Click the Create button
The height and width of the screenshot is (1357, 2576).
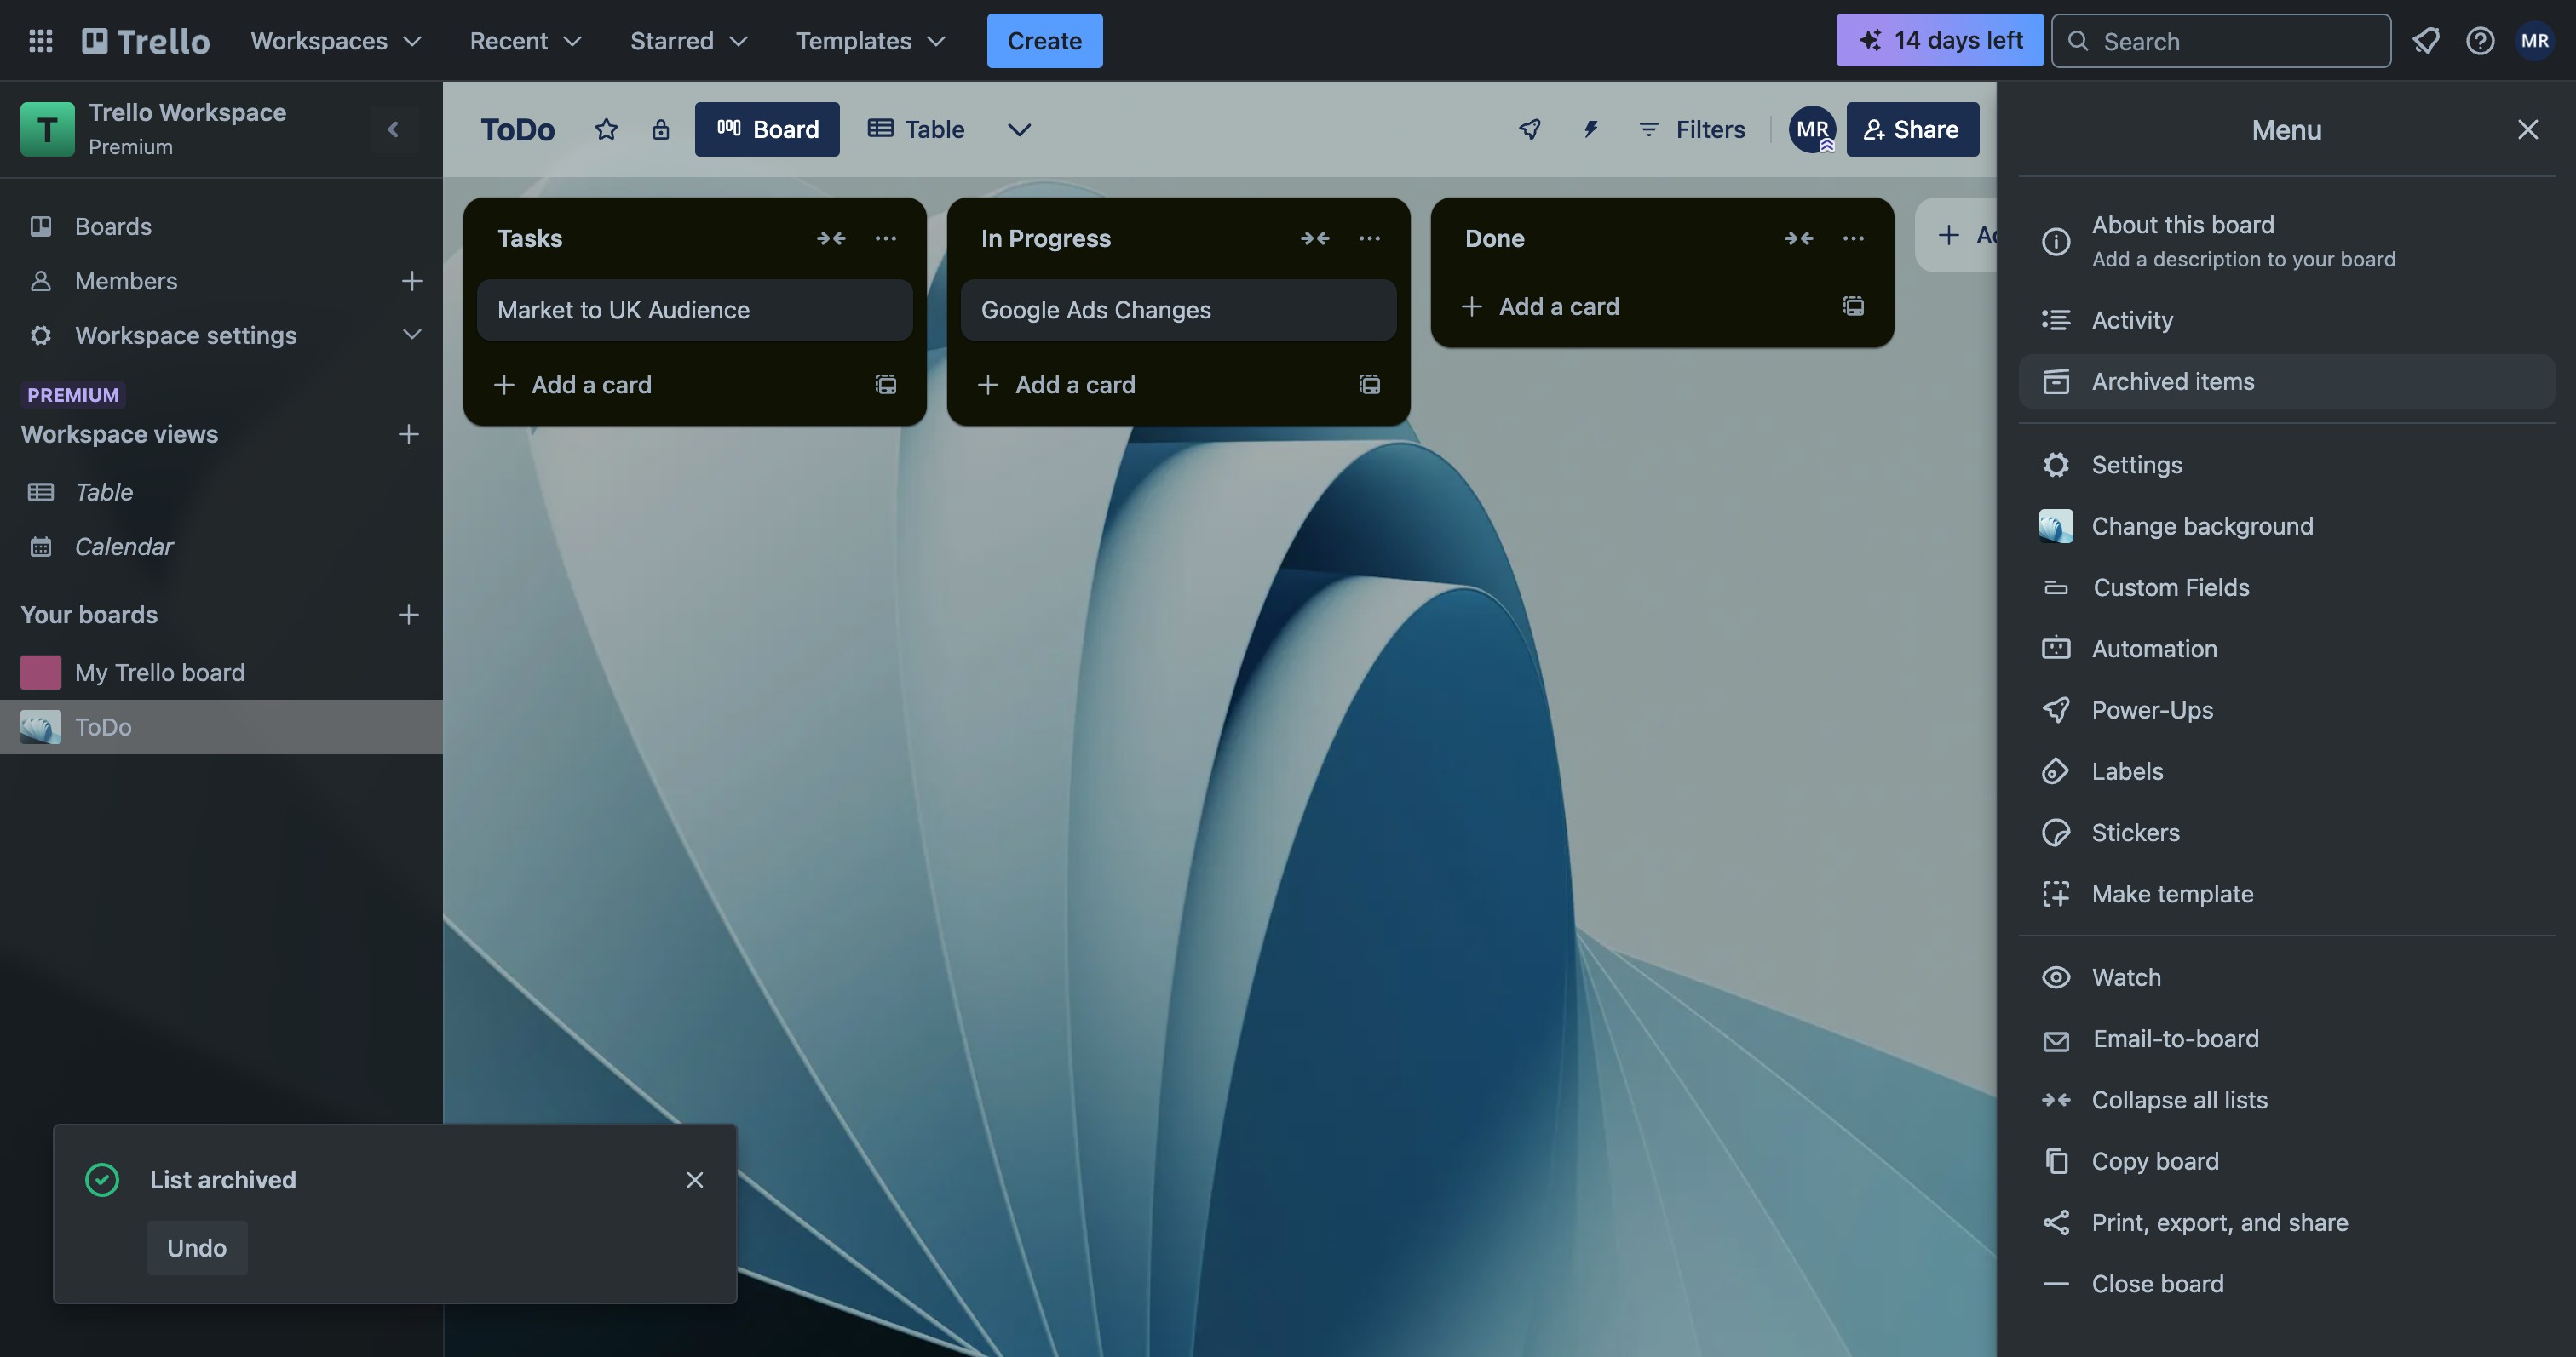[1044, 41]
